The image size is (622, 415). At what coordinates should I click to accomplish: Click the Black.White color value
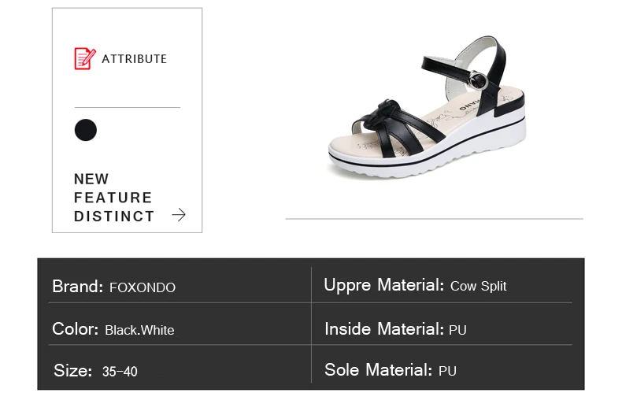point(139,330)
